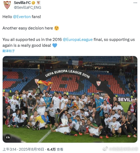Open the @SevillaFC_ENG handle
The height and width of the screenshot is (153, 140).
pyautogui.click(x=27, y=7)
